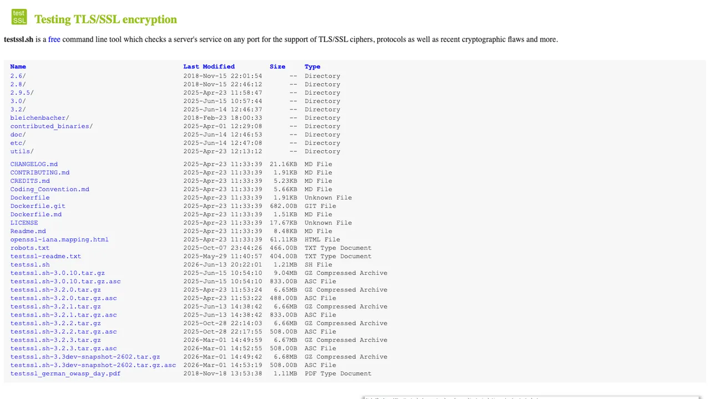
Task: Click '2026-Jun-13 20:22:01' date for testssl.sh
Action: click(x=223, y=264)
